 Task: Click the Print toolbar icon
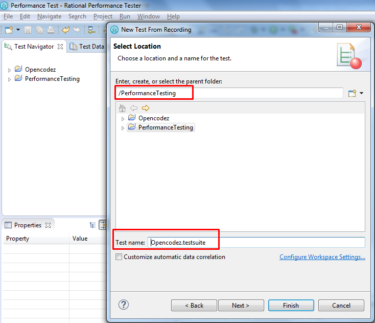(51, 30)
